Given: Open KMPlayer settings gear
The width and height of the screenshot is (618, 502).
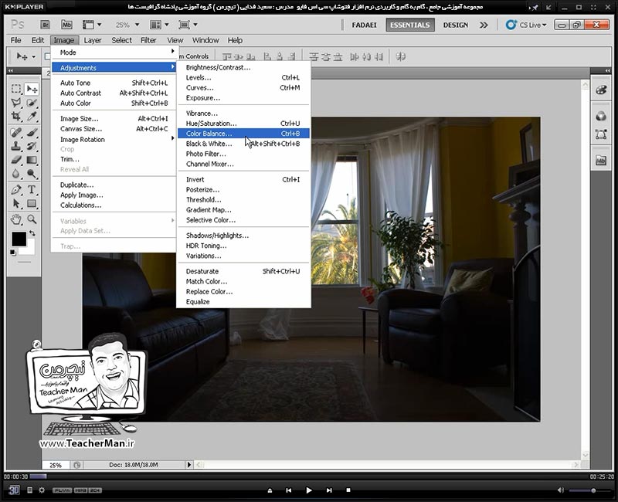Looking at the screenshot, I should coord(42,490).
